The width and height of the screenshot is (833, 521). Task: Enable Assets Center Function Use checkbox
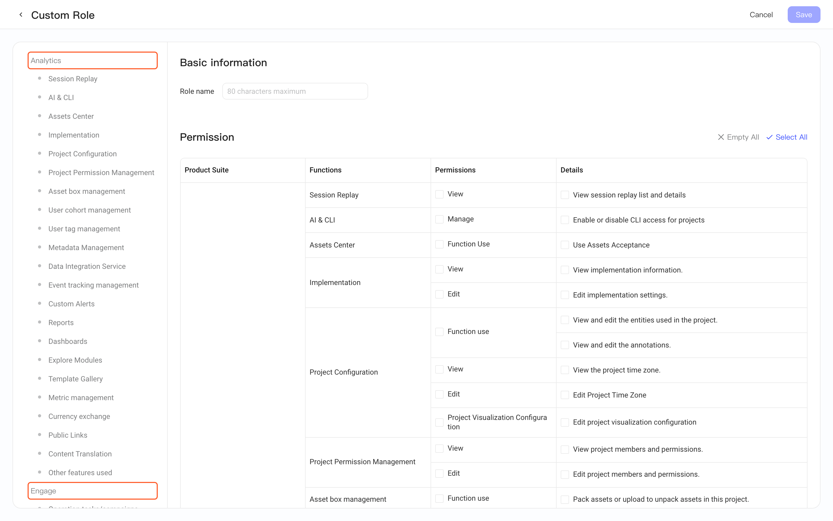[x=439, y=244]
